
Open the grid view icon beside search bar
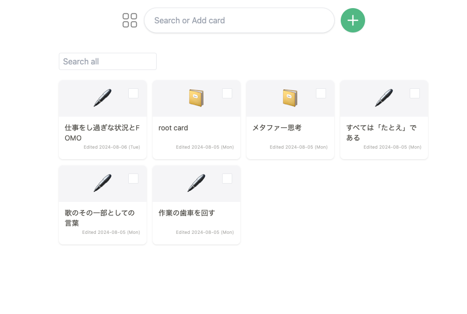coord(130,20)
